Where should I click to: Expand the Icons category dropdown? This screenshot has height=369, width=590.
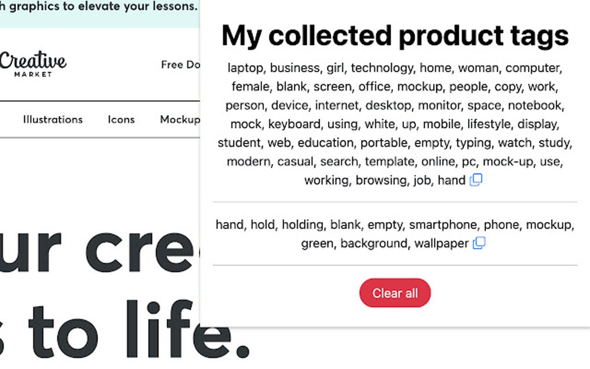[x=121, y=119]
